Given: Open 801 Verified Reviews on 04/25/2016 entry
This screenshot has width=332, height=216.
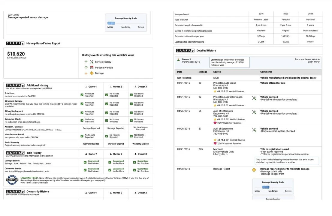Looking at the screenshot, I should coord(235,119).
